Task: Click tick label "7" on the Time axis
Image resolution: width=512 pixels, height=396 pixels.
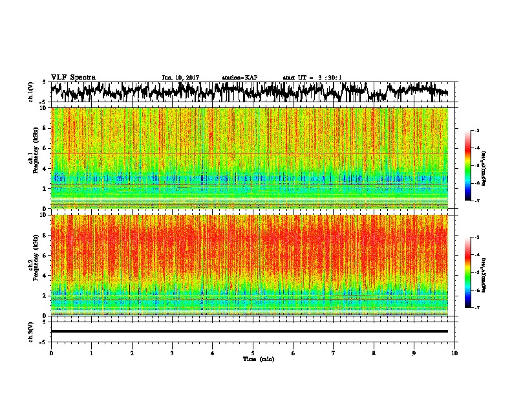Action: point(334,353)
